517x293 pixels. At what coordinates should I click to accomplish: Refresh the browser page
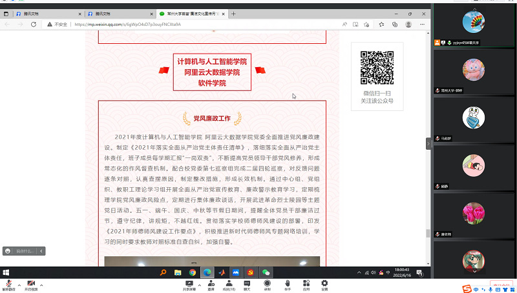34,25
